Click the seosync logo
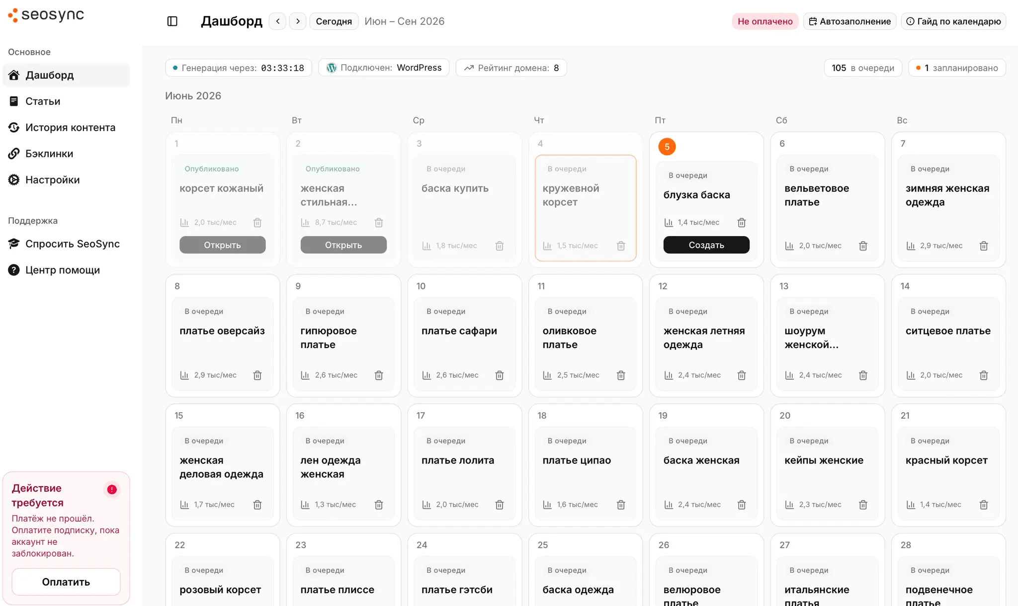The width and height of the screenshot is (1018, 606). 46,15
